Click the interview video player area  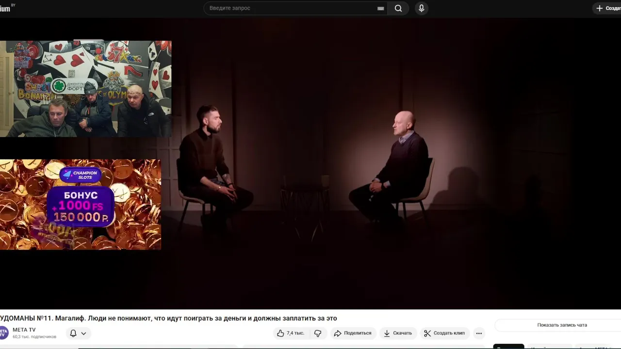310,164
